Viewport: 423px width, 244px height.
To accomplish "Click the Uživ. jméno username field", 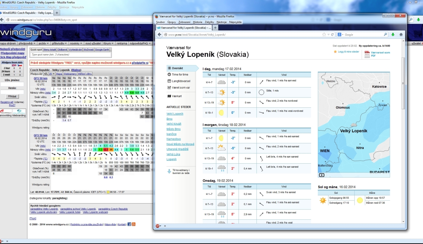I will click(12, 84).
